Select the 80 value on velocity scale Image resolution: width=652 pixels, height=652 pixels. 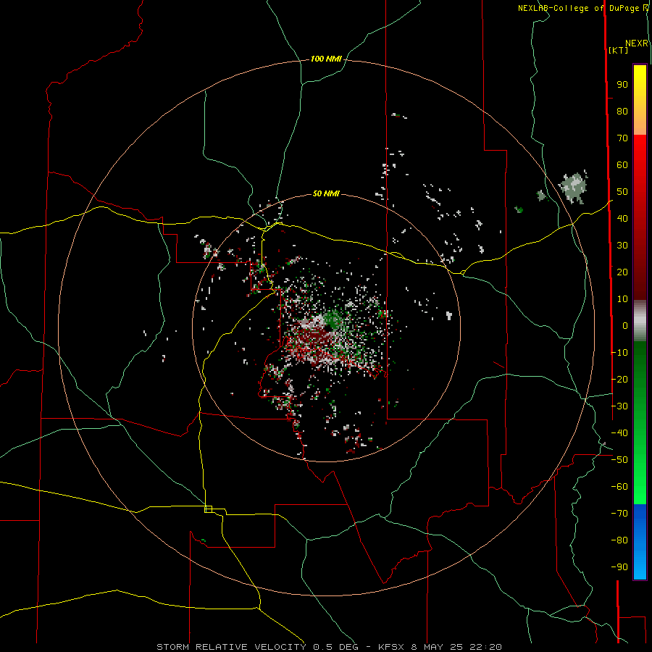[x=622, y=112]
